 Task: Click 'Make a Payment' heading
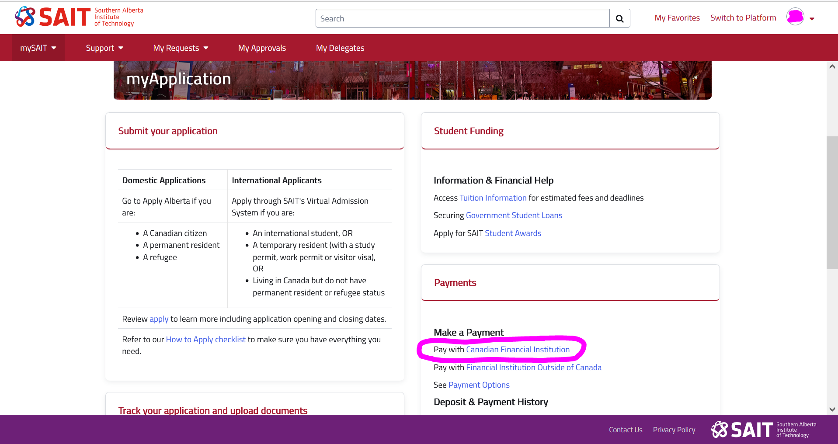point(469,333)
